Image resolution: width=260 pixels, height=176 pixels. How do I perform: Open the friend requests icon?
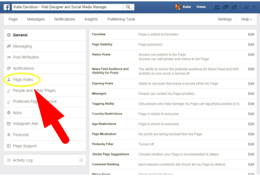click(217, 7)
